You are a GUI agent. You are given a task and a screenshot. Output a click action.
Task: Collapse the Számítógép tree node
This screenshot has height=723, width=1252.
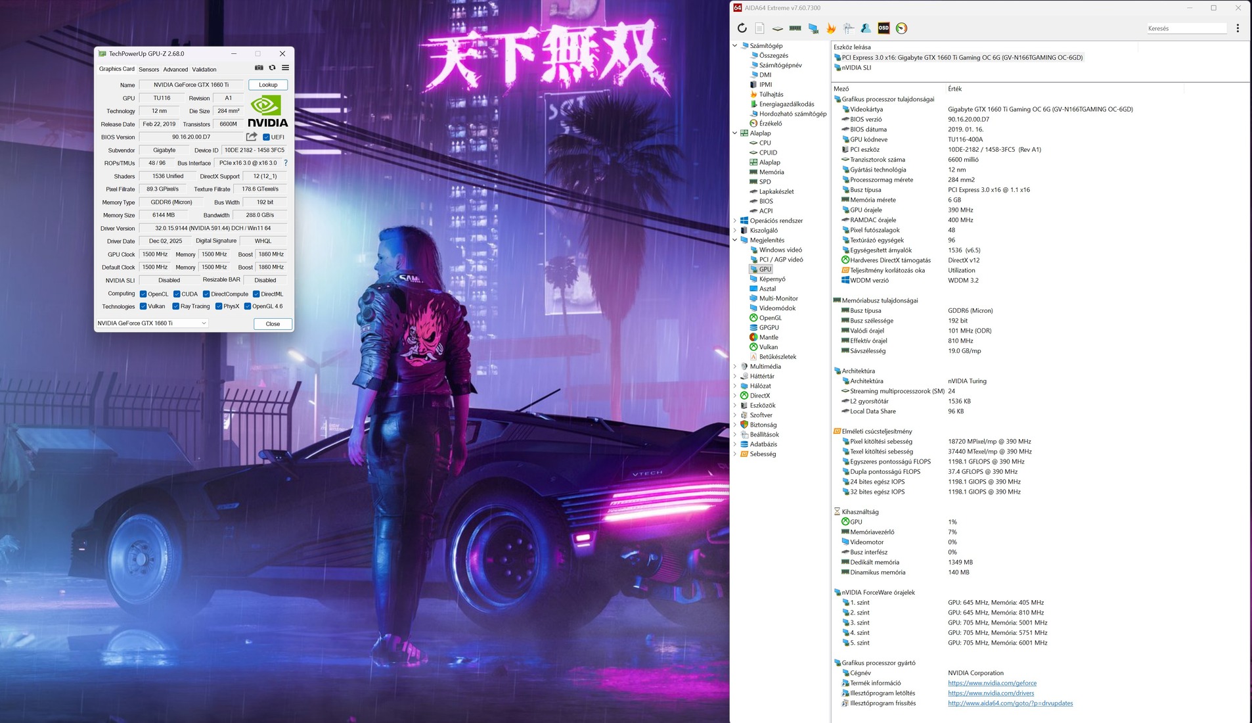[x=735, y=46]
